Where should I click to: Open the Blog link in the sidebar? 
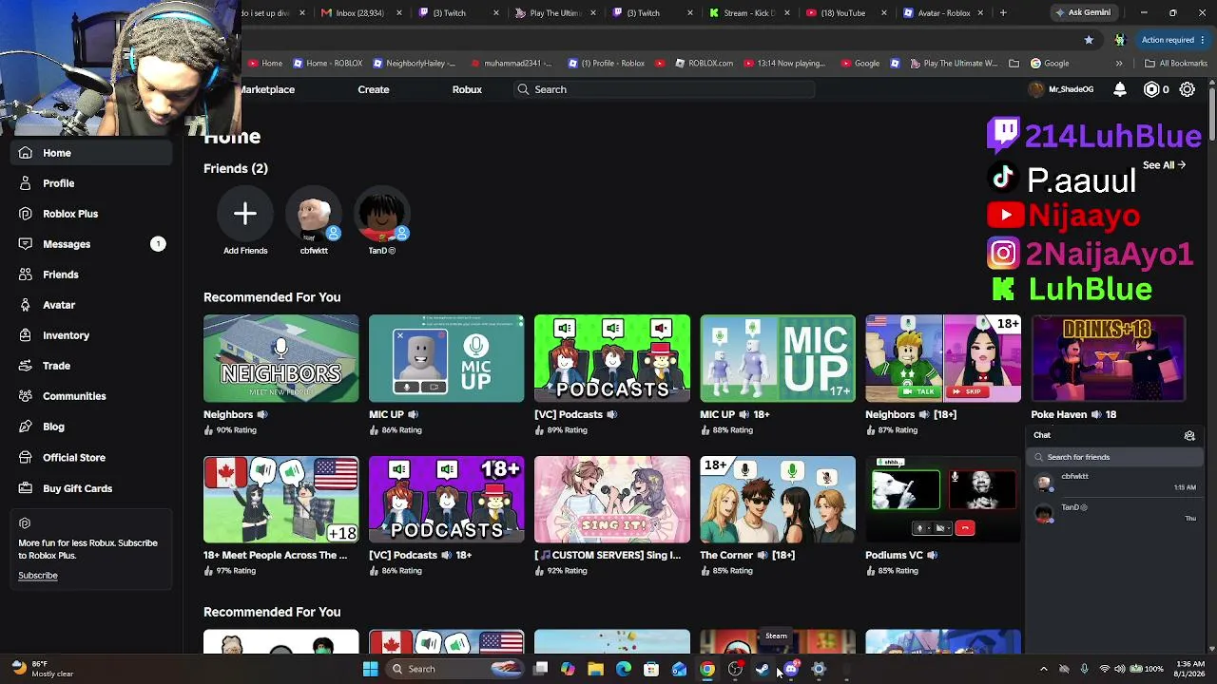(53, 427)
